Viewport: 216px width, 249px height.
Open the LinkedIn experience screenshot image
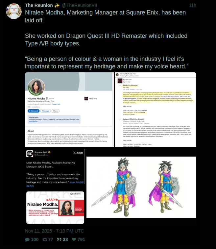(156, 110)
